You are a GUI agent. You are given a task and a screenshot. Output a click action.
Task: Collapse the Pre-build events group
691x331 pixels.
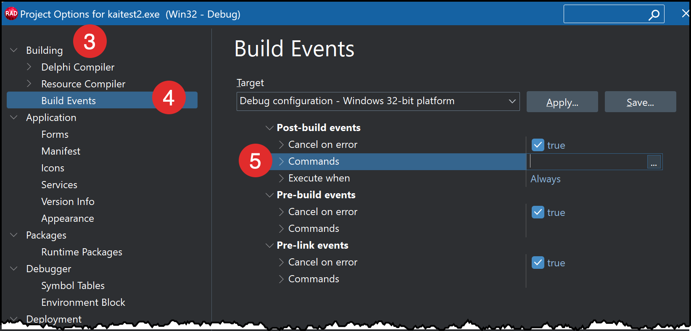point(269,195)
